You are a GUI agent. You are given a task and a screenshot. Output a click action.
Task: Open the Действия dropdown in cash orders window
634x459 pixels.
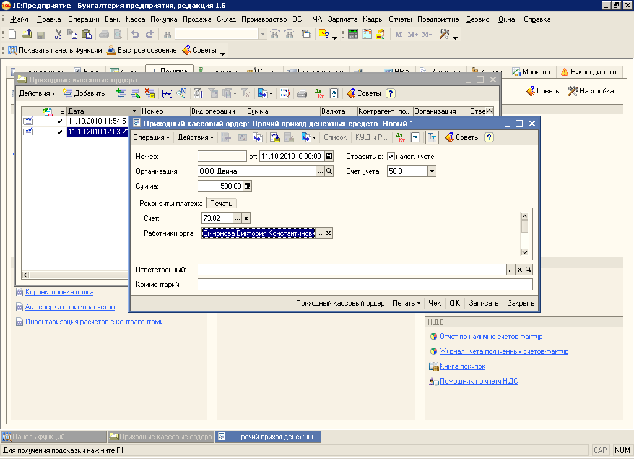click(37, 94)
